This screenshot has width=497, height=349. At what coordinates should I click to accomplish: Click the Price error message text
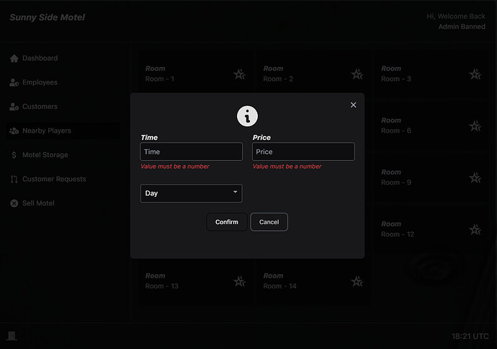[287, 167]
